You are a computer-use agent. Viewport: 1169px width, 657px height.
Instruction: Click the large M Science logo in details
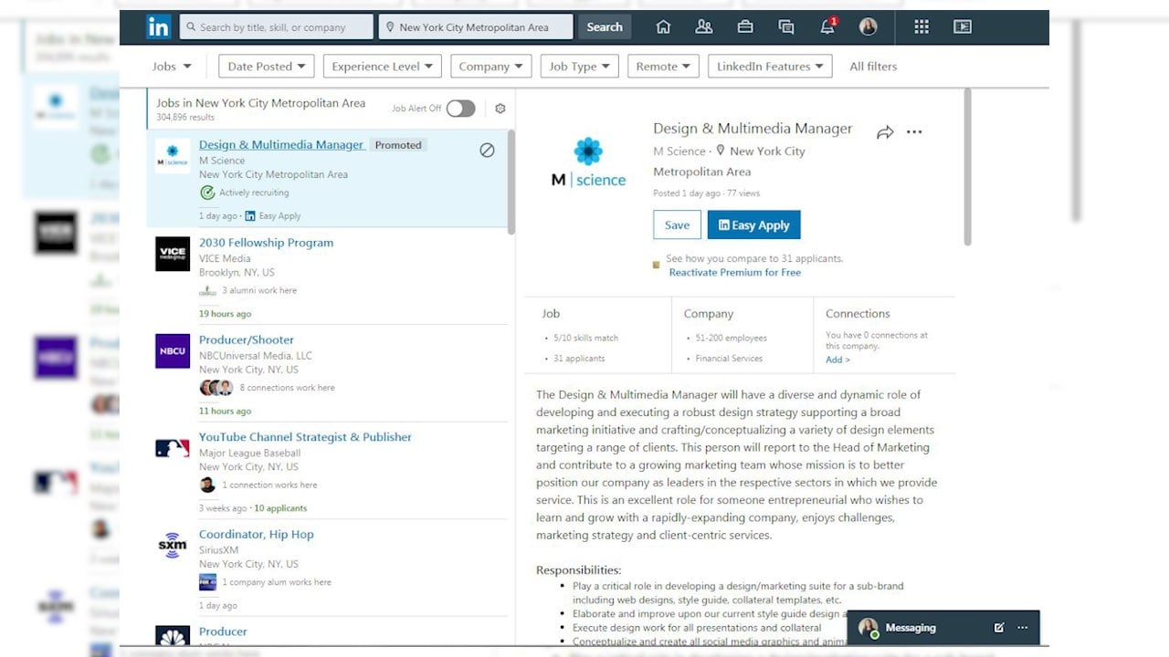coord(588,162)
